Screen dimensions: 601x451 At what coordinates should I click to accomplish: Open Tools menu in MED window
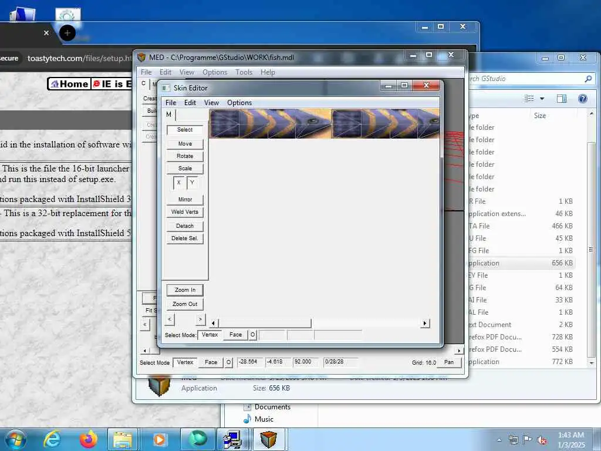pos(244,72)
